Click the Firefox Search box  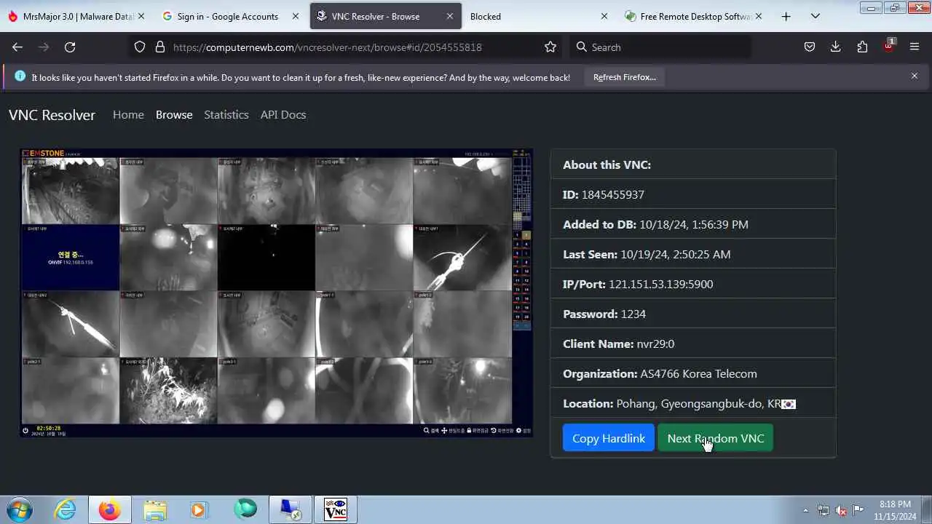tap(660, 47)
